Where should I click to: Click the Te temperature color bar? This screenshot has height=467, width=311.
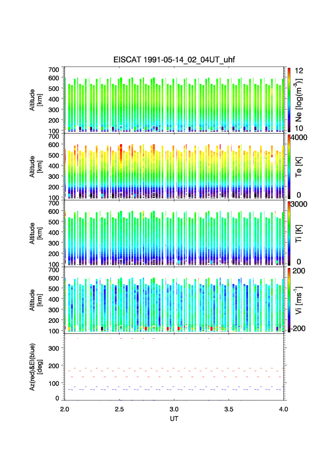click(289, 166)
